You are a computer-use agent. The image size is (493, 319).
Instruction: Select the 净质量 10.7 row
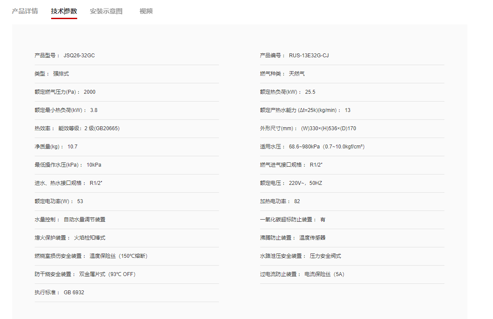[127, 147]
